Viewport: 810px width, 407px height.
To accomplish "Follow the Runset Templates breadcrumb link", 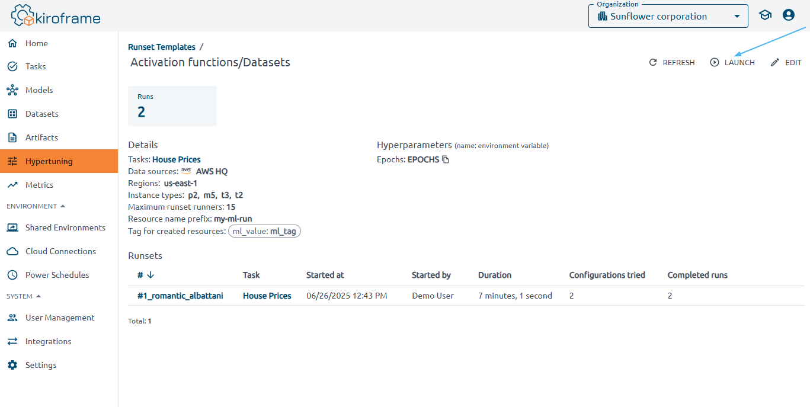I will (x=162, y=47).
